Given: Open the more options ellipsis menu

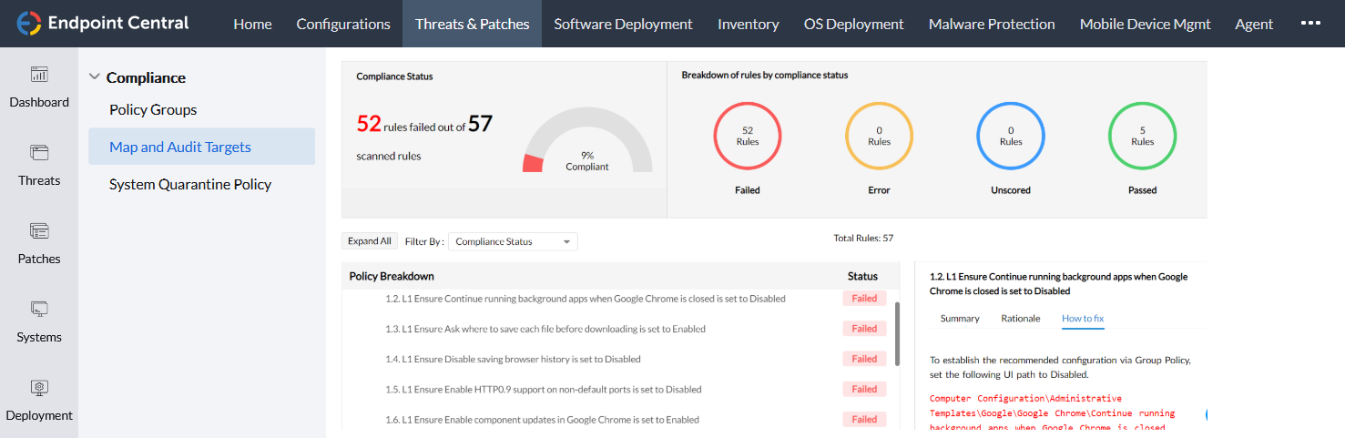Looking at the screenshot, I should pos(1310,23).
